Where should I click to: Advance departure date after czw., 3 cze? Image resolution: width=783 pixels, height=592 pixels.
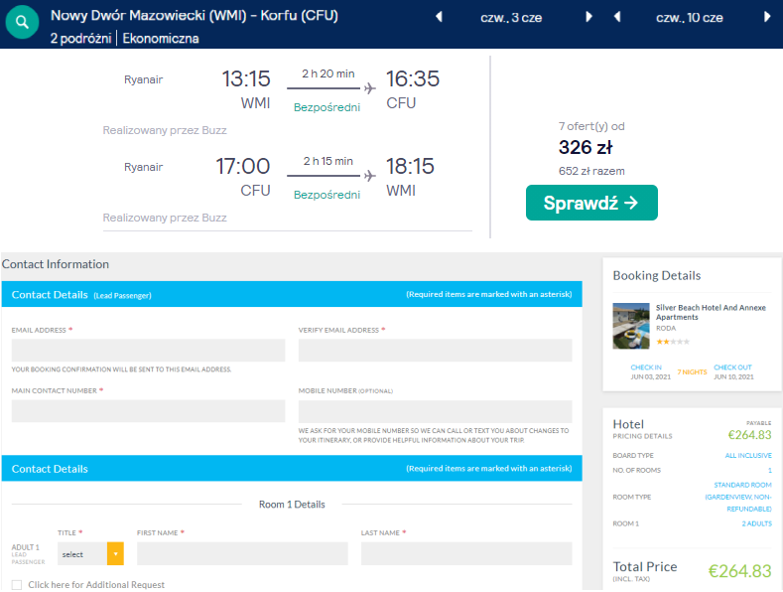tap(588, 17)
